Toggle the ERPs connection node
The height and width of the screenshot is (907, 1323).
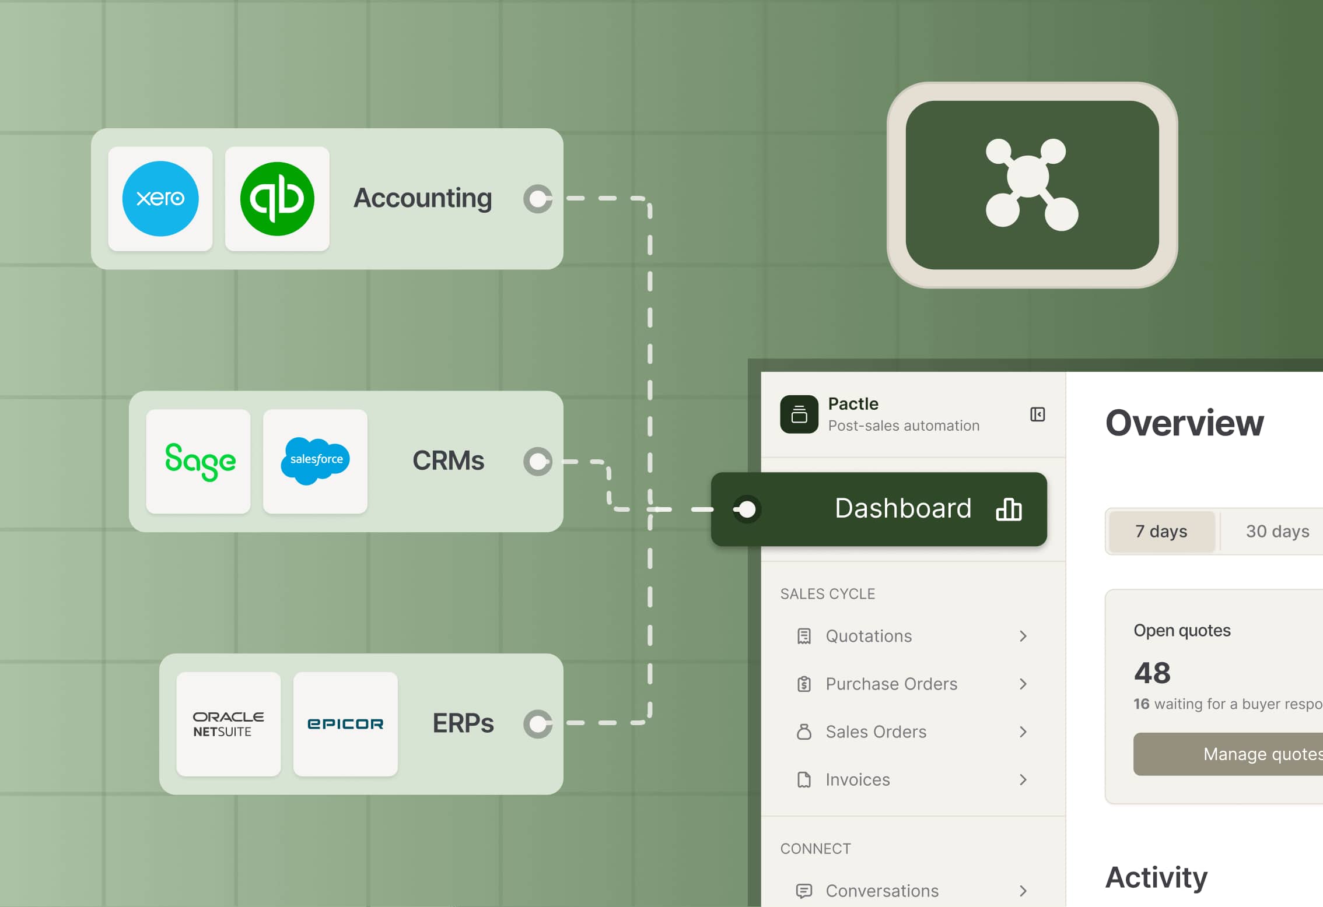point(537,725)
